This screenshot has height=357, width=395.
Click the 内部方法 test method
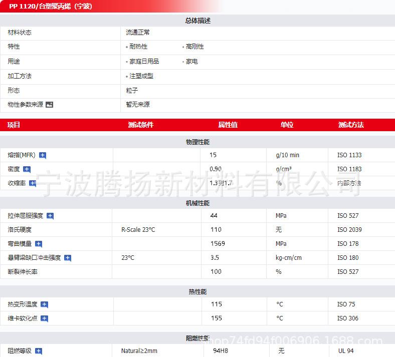click(x=349, y=183)
